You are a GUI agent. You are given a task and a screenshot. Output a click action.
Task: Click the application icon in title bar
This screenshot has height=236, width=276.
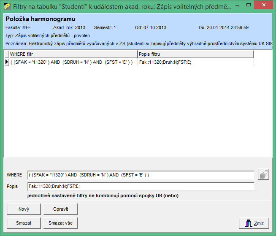click(x=7, y=6)
